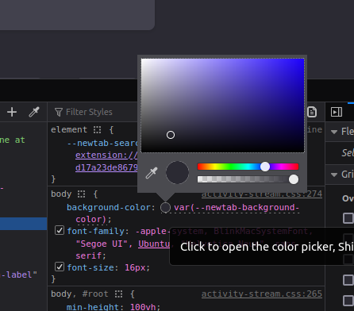The width and height of the screenshot is (354, 311).
Task: Collapse the Fle… (Flexbox) section arrow
Action: [x=334, y=132]
